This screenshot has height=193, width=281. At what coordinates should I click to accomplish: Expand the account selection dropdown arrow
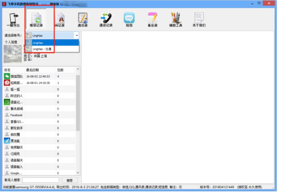[76, 35]
